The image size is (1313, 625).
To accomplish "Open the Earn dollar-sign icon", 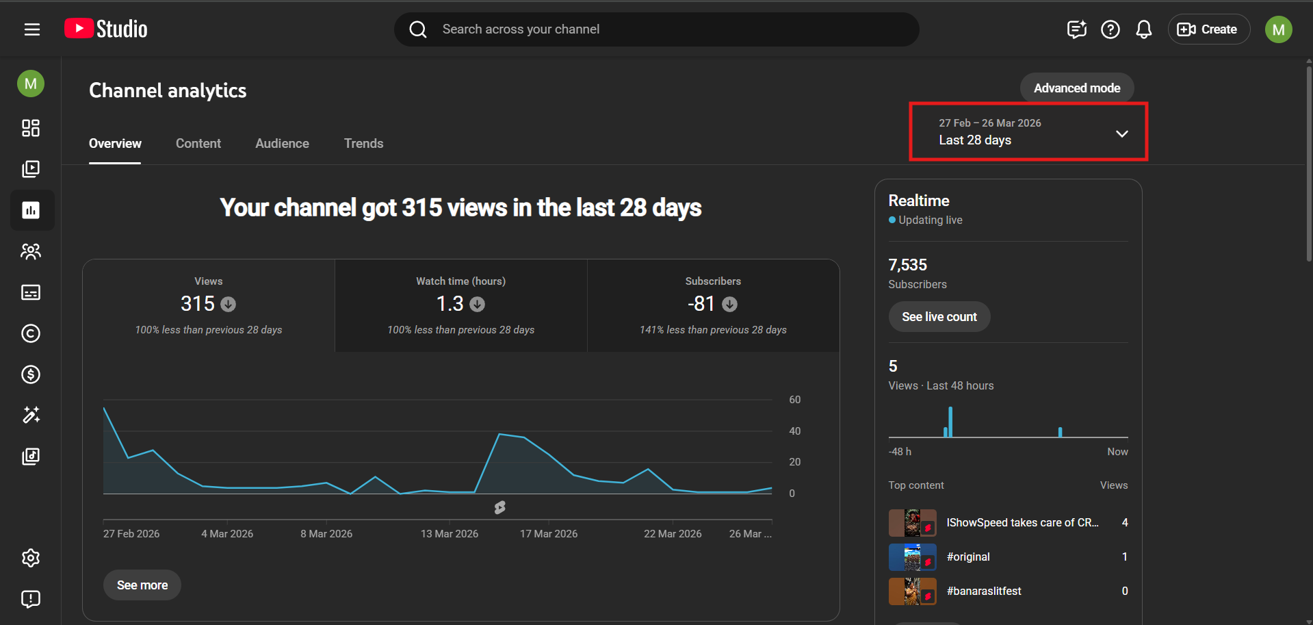I will [x=31, y=374].
